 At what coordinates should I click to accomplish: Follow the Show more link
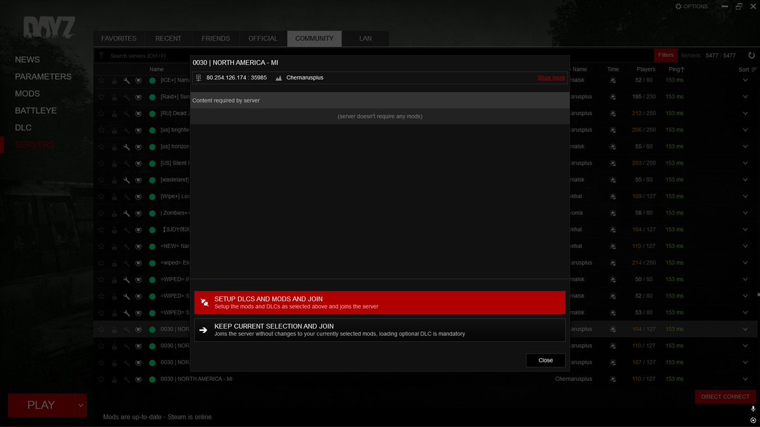[x=552, y=78]
